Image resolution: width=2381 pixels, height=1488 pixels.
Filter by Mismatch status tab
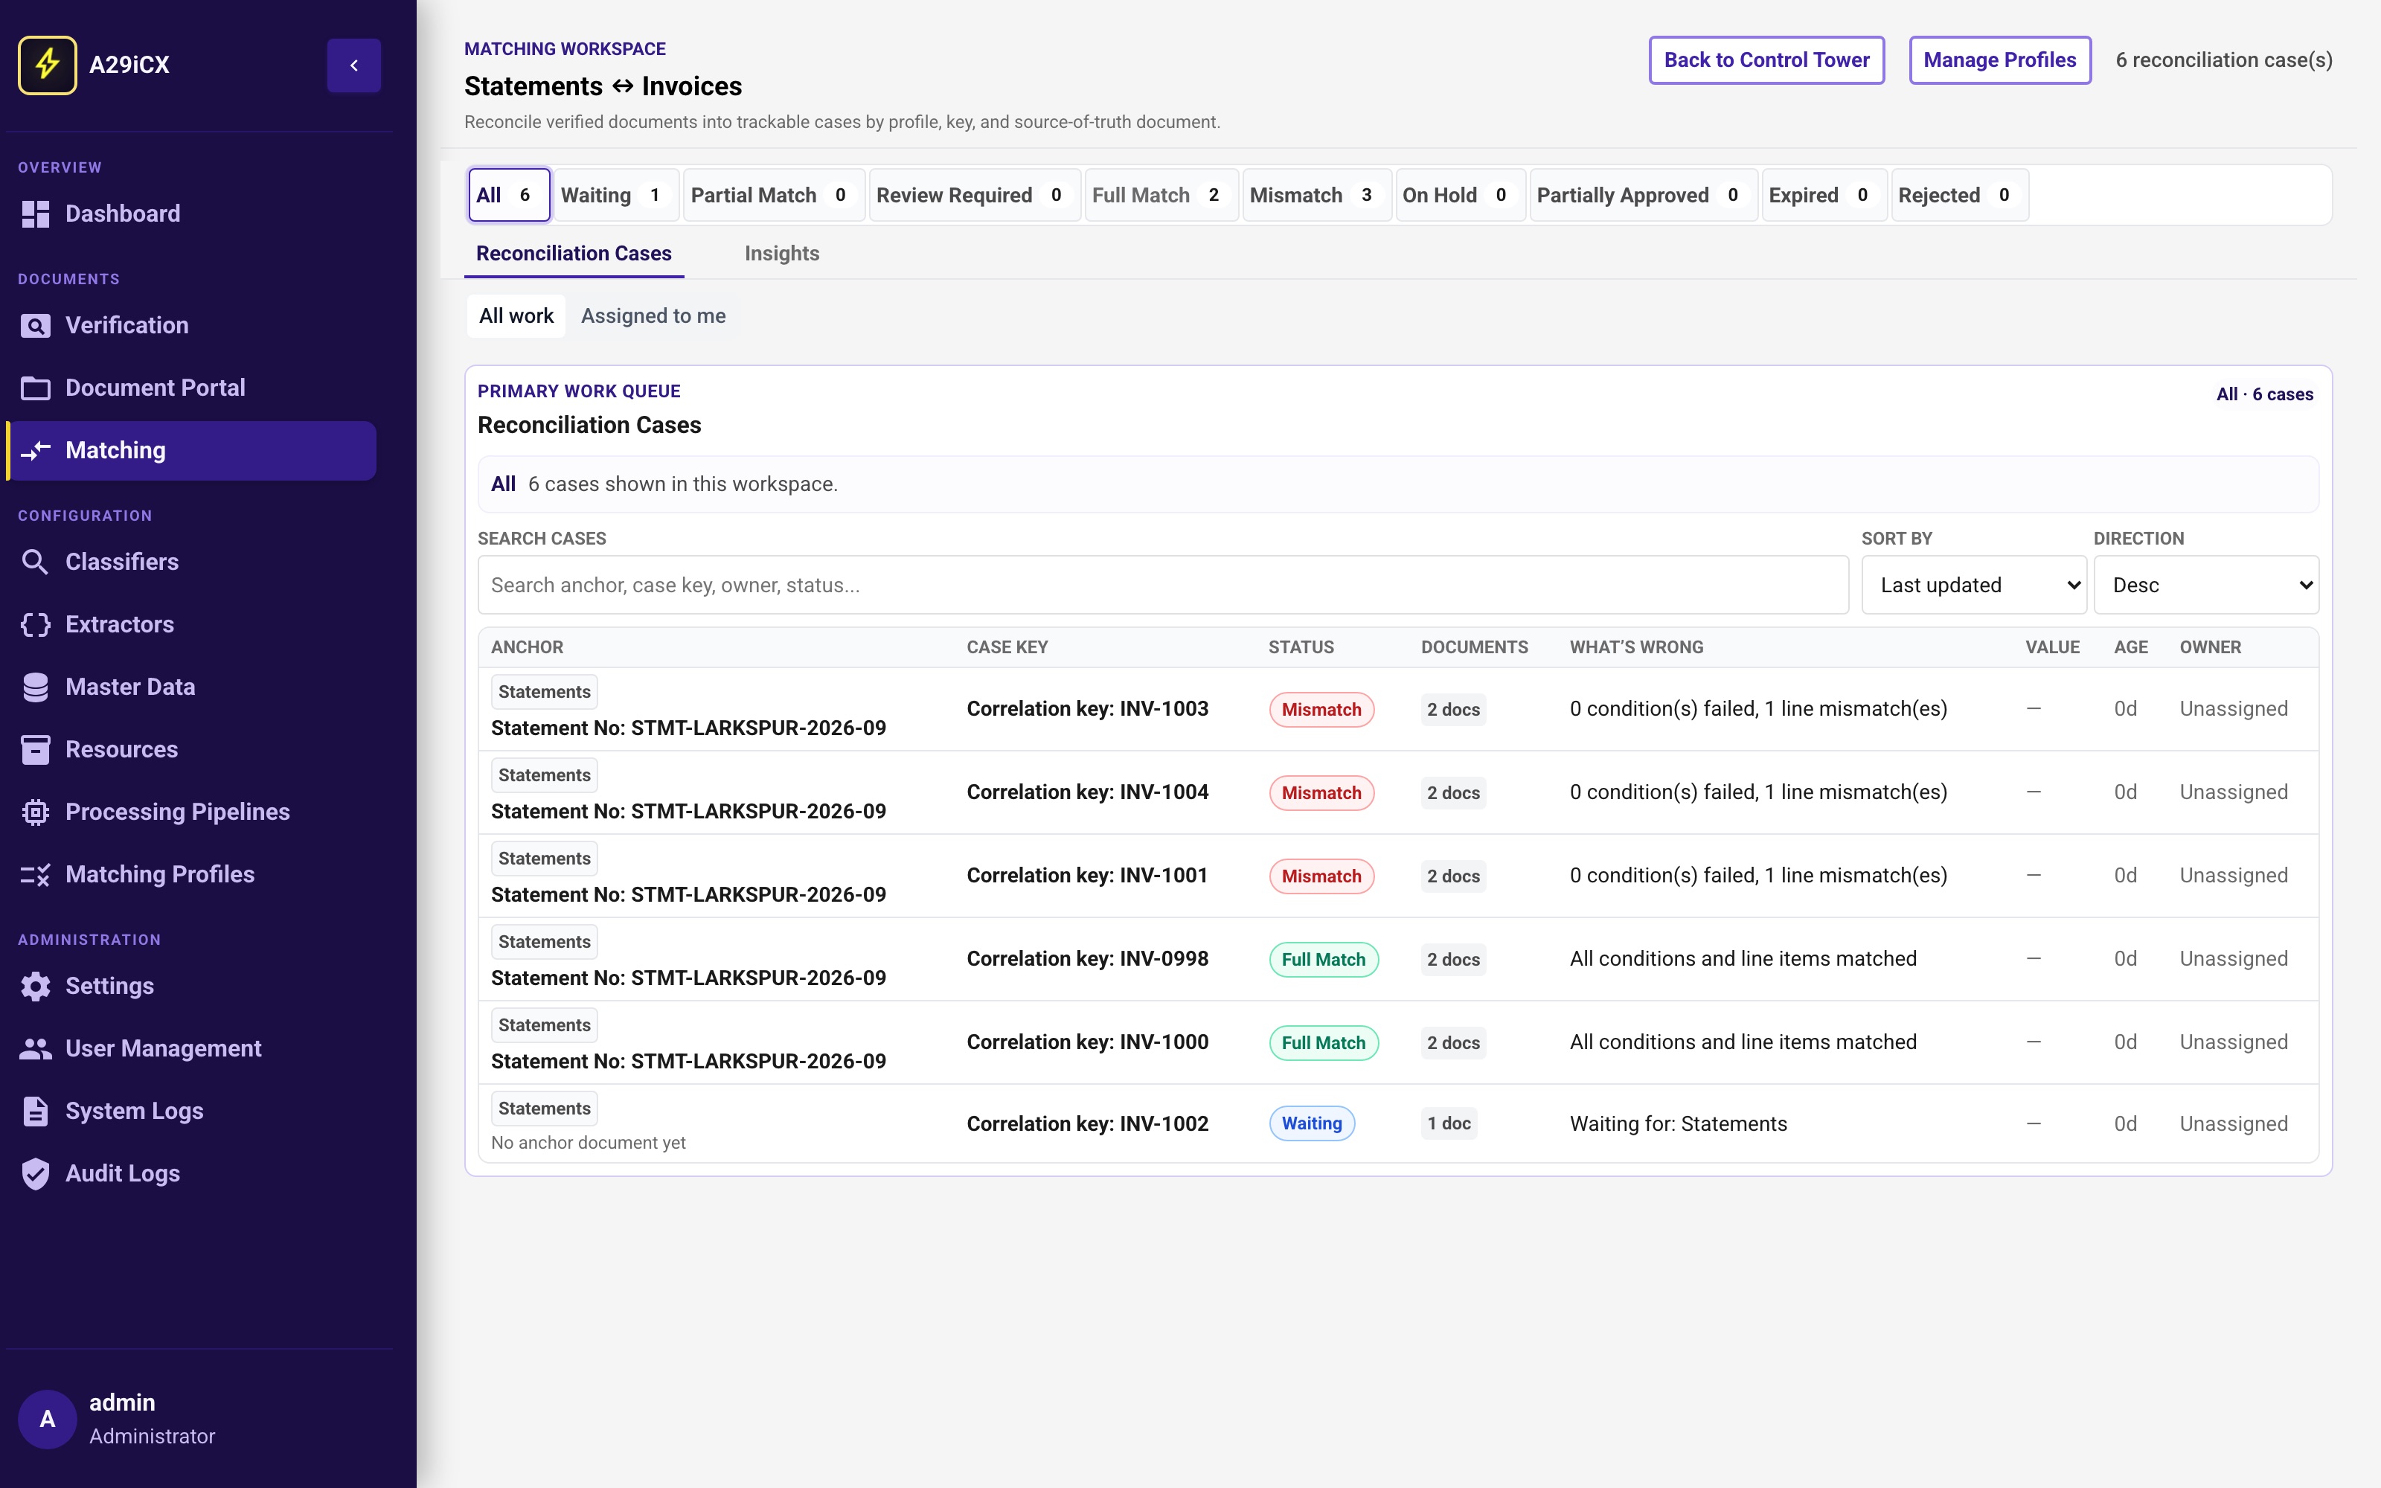pos(1316,195)
